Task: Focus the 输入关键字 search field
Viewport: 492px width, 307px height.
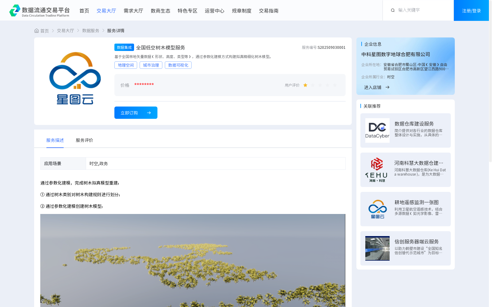Action: 424,10
